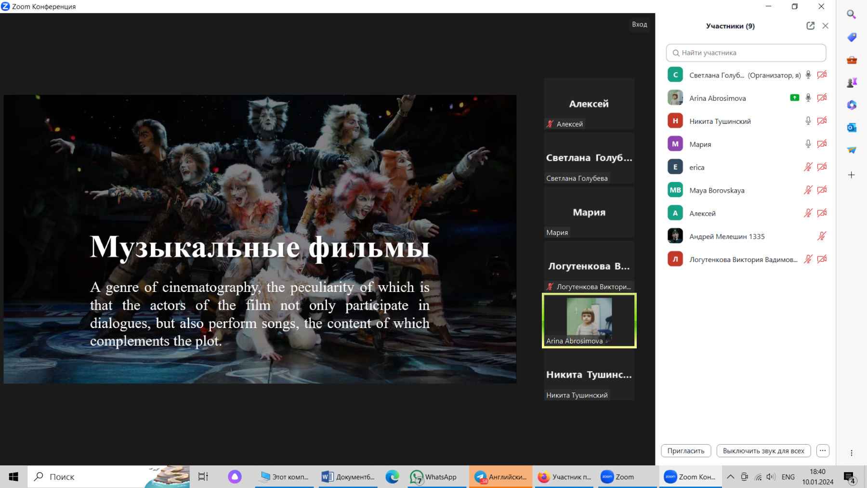Image resolution: width=867 pixels, height=488 pixels.
Task: Click the shared slide 'Музыкальные фильмы'
Action: tap(260, 239)
